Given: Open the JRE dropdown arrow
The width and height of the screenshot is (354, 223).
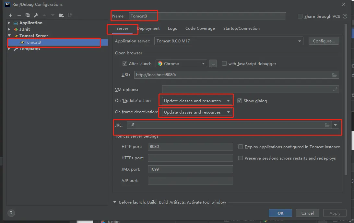Looking at the screenshot, I should (x=335, y=125).
